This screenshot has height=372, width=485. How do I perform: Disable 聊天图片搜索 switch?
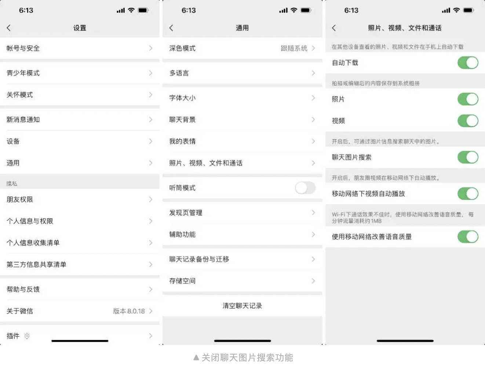click(468, 157)
